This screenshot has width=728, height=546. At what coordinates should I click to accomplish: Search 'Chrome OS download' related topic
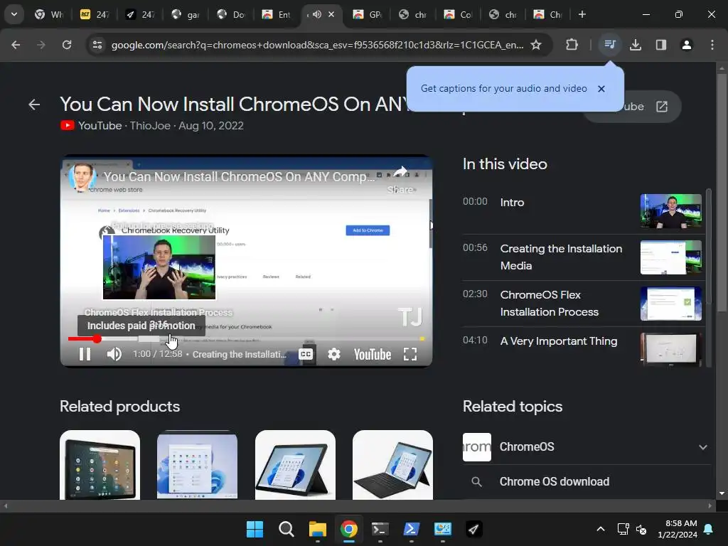click(555, 481)
